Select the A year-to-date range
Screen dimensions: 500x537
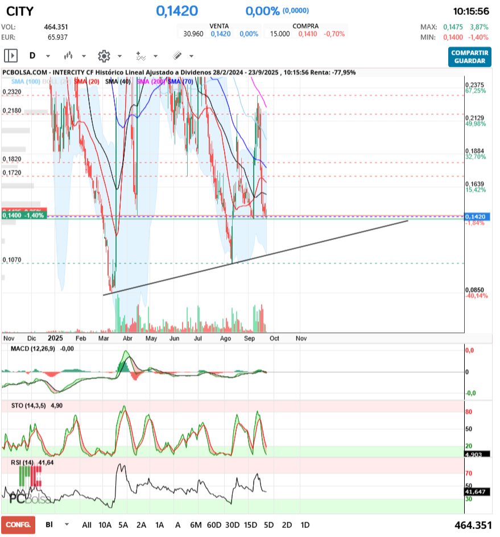click(178, 525)
